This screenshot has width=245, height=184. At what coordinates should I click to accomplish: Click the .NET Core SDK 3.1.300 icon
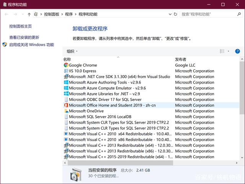(x=66, y=77)
